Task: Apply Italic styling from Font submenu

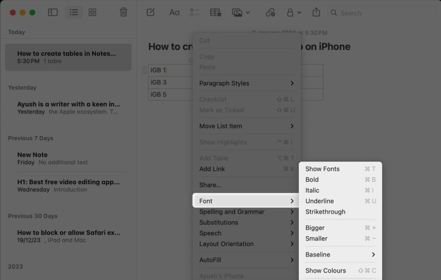Action: click(x=312, y=190)
